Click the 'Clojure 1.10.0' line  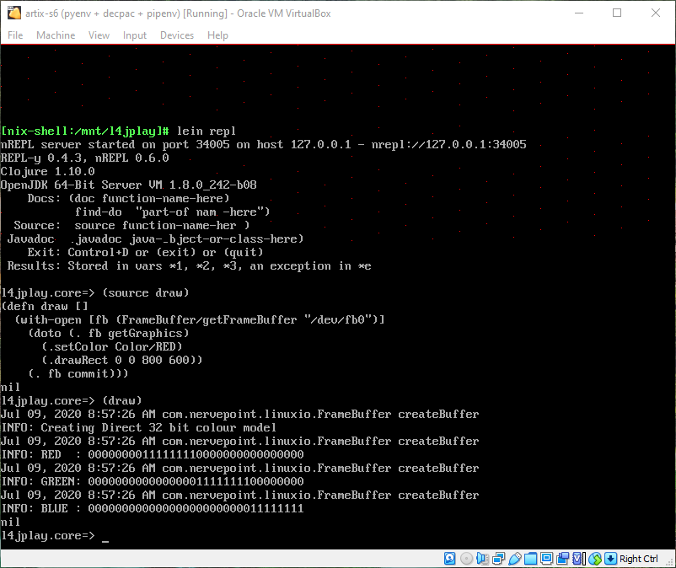tap(47, 172)
